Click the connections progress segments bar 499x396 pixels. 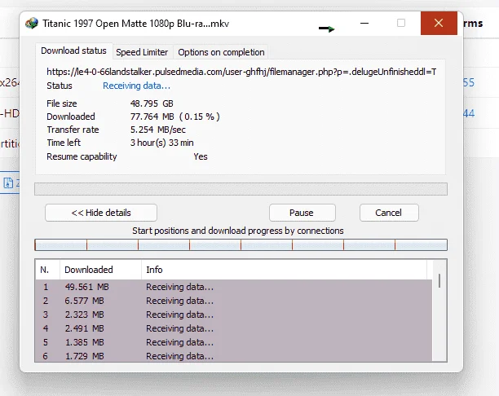pos(241,245)
